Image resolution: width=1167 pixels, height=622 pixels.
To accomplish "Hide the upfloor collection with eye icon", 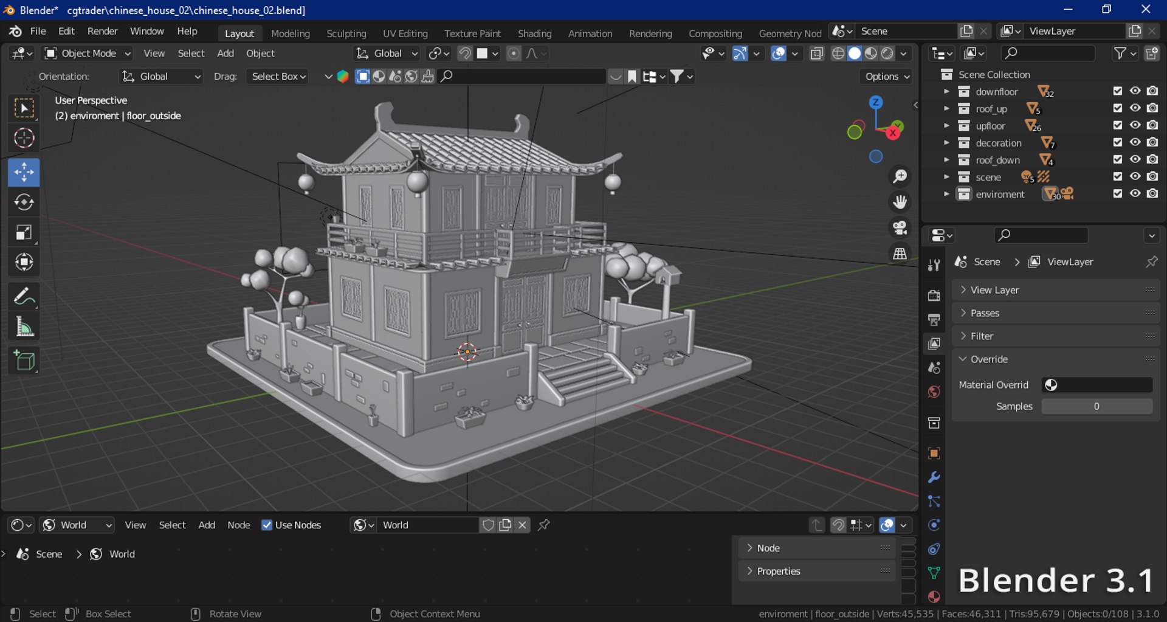I will coord(1135,125).
